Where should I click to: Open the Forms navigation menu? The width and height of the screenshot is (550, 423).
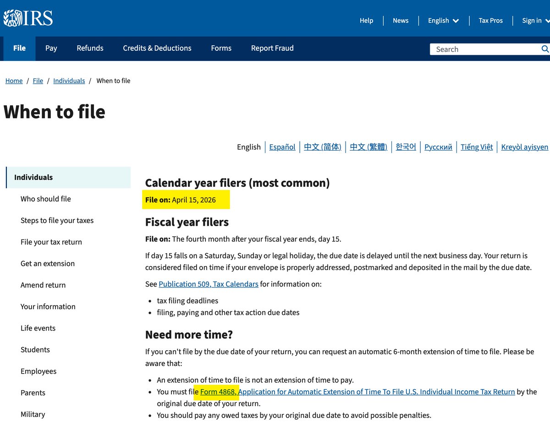221,48
